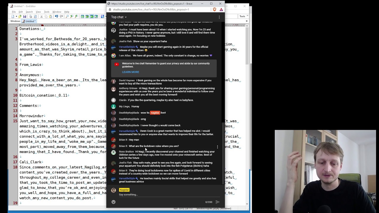The image size is (379, 213).
Task: Open the Edit menu in EmEditor
Action: 21,12
